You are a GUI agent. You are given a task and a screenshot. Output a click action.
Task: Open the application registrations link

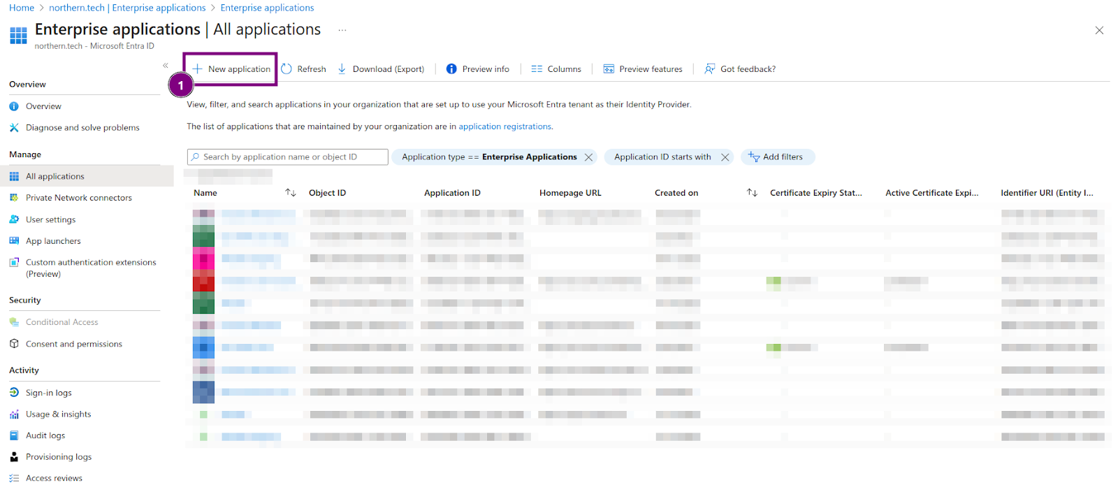pos(504,126)
